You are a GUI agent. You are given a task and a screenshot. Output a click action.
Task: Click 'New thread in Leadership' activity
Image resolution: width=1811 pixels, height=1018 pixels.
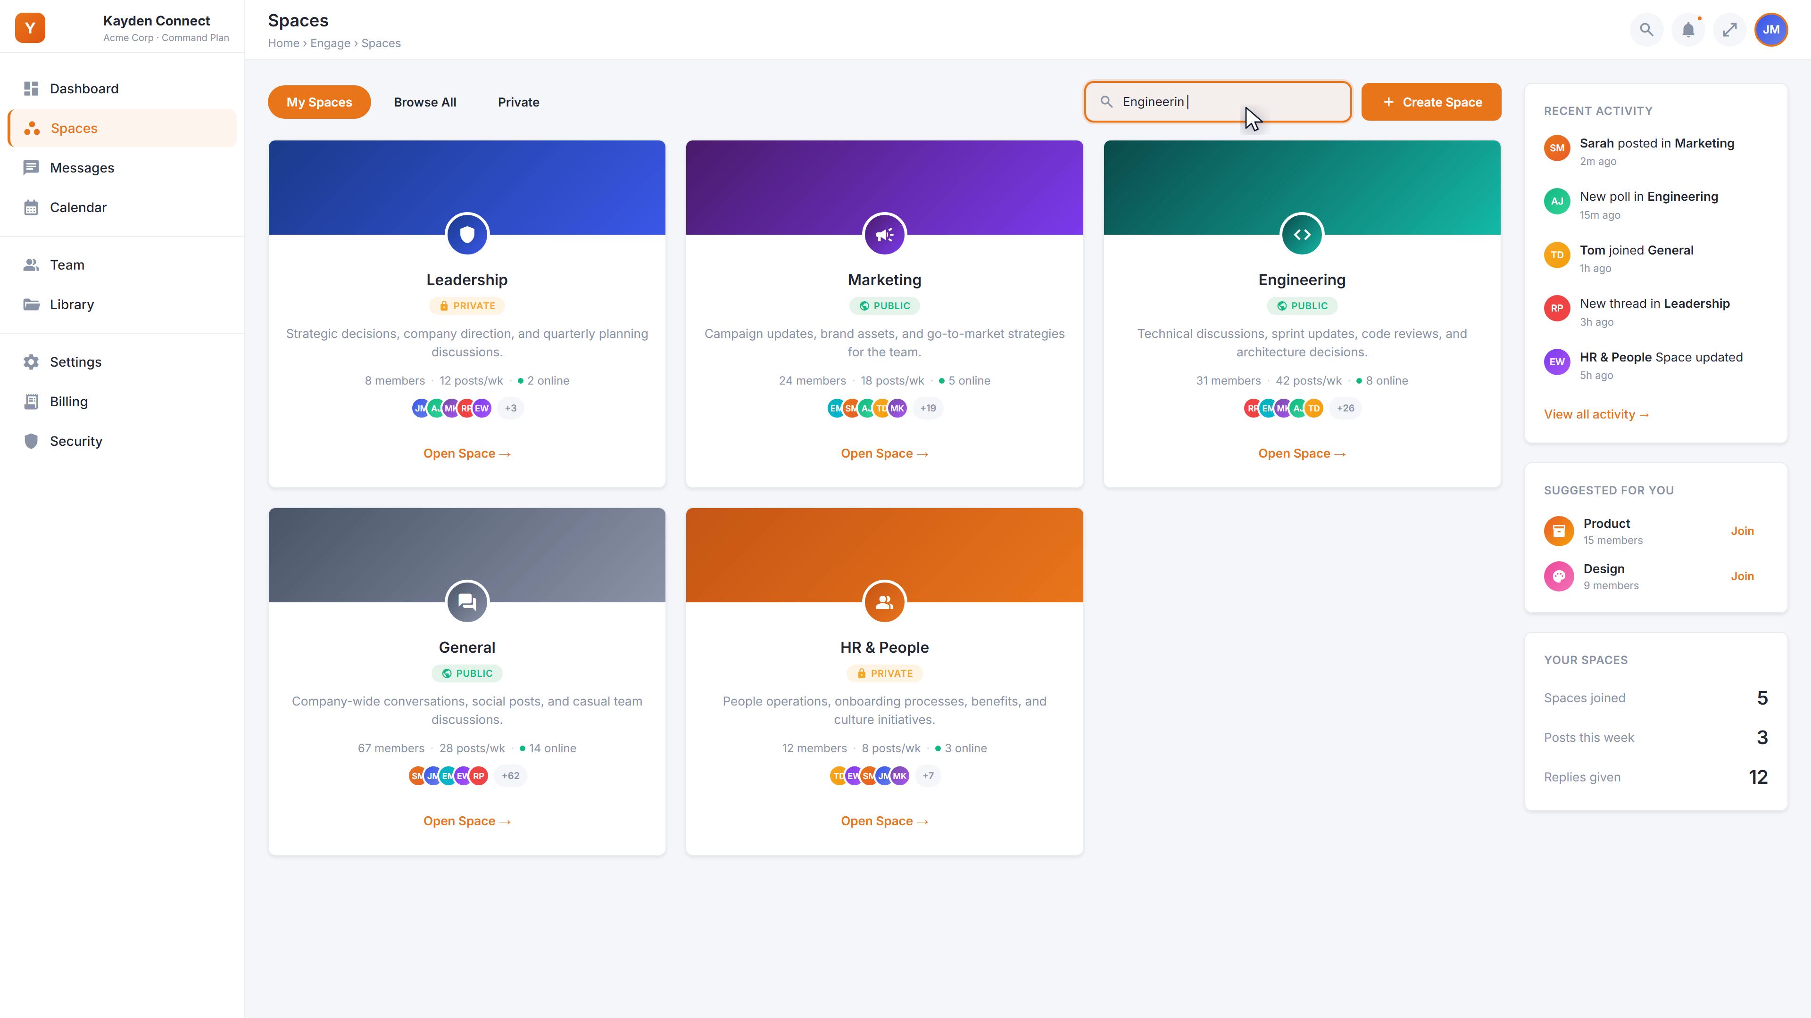(x=1656, y=311)
